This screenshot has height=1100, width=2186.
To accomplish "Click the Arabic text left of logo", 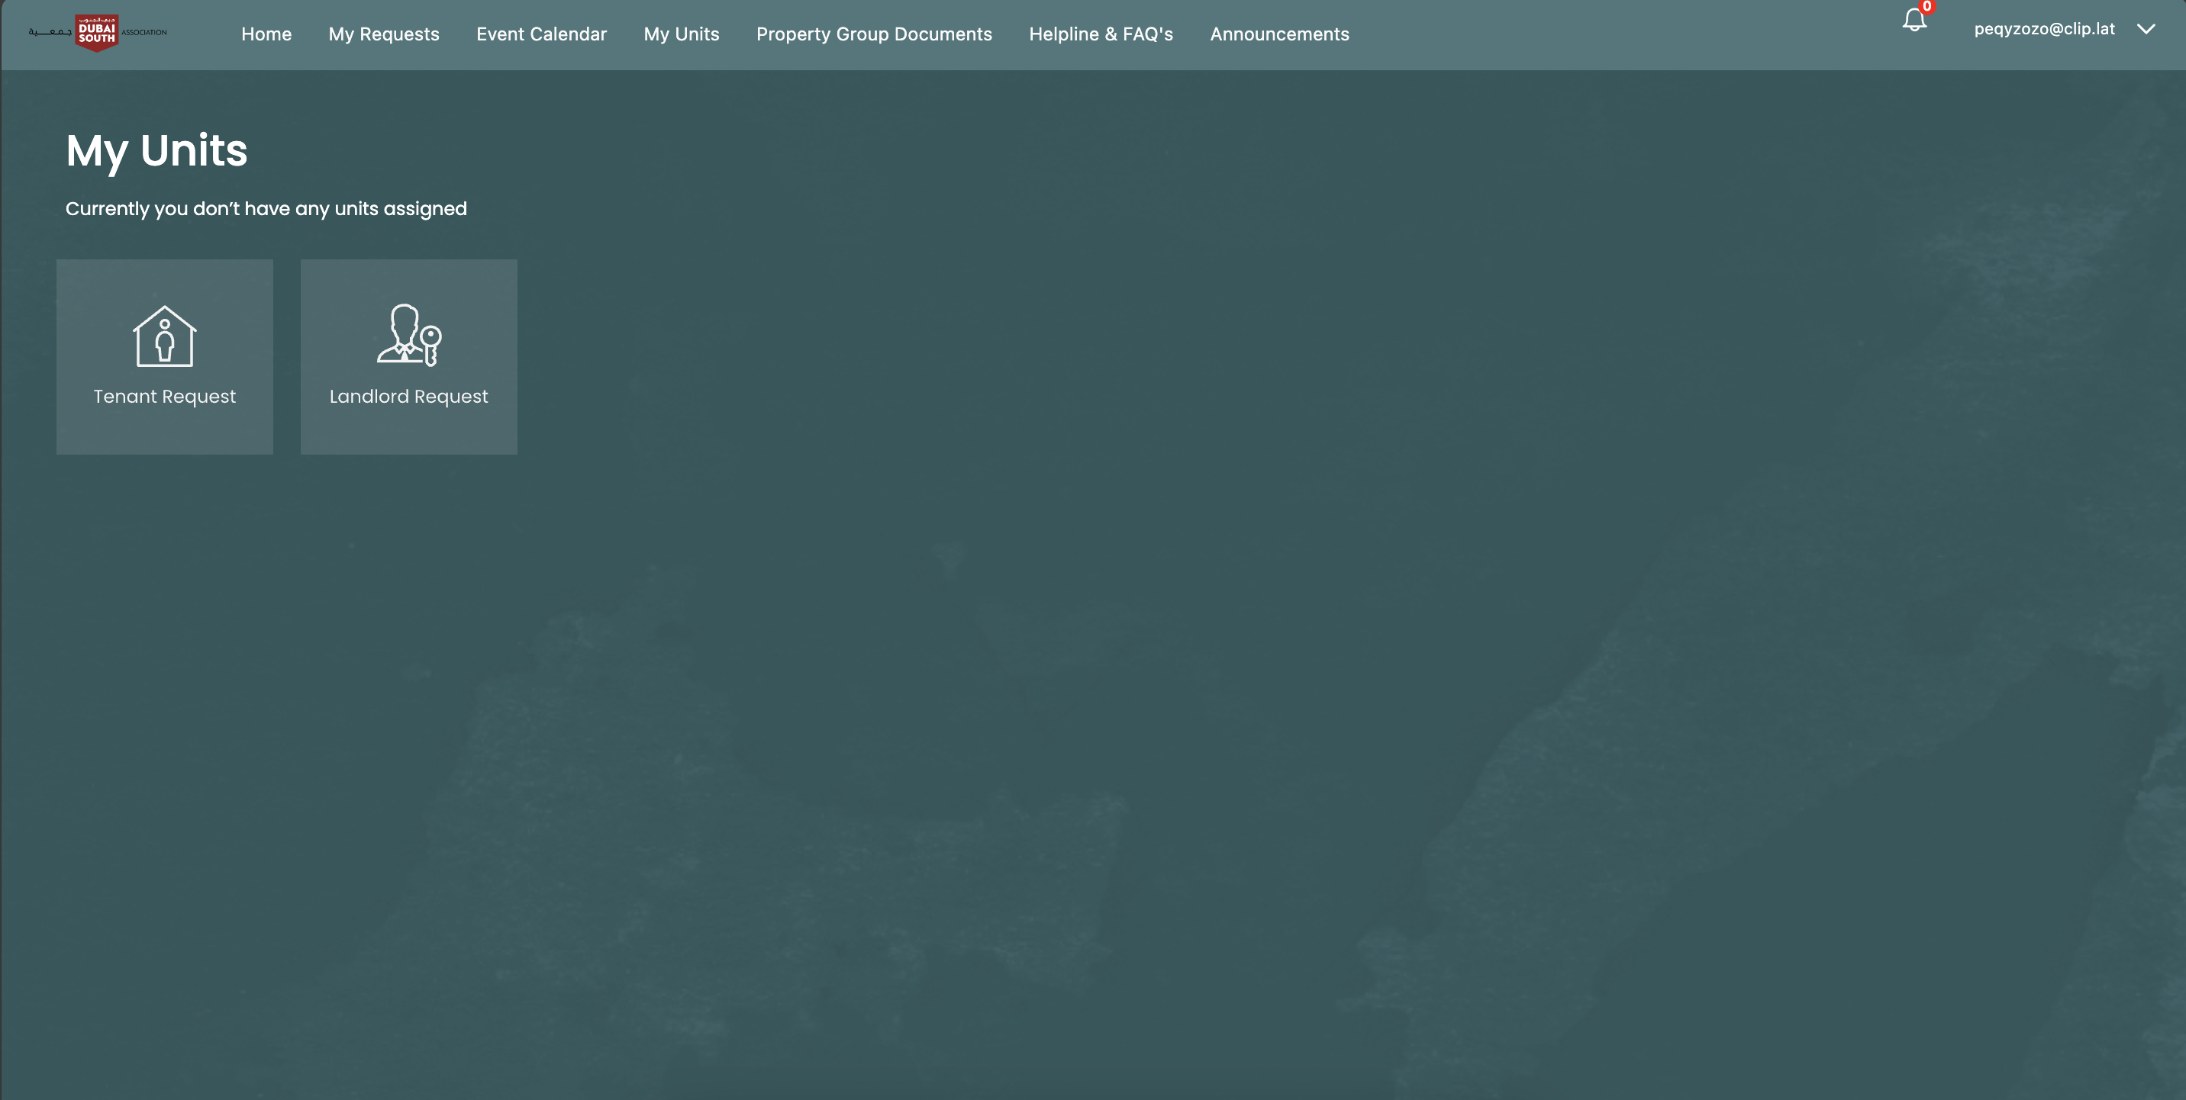I will coord(50,32).
